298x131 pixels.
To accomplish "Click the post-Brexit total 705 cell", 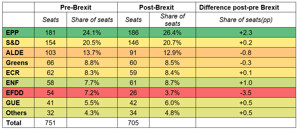I will 134,123.
